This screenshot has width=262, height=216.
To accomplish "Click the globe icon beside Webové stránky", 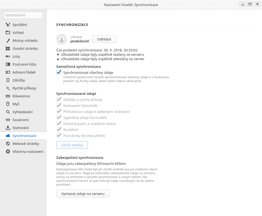I will pos(8,144).
